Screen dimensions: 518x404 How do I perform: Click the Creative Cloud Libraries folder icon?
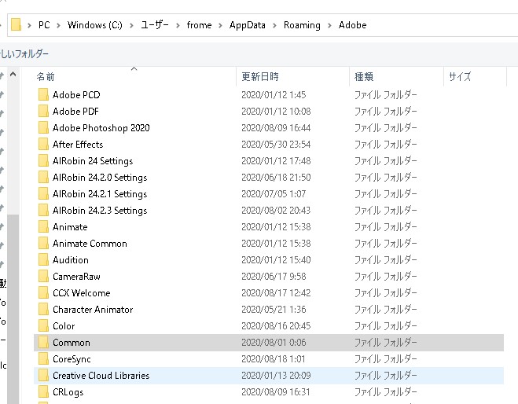43,376
